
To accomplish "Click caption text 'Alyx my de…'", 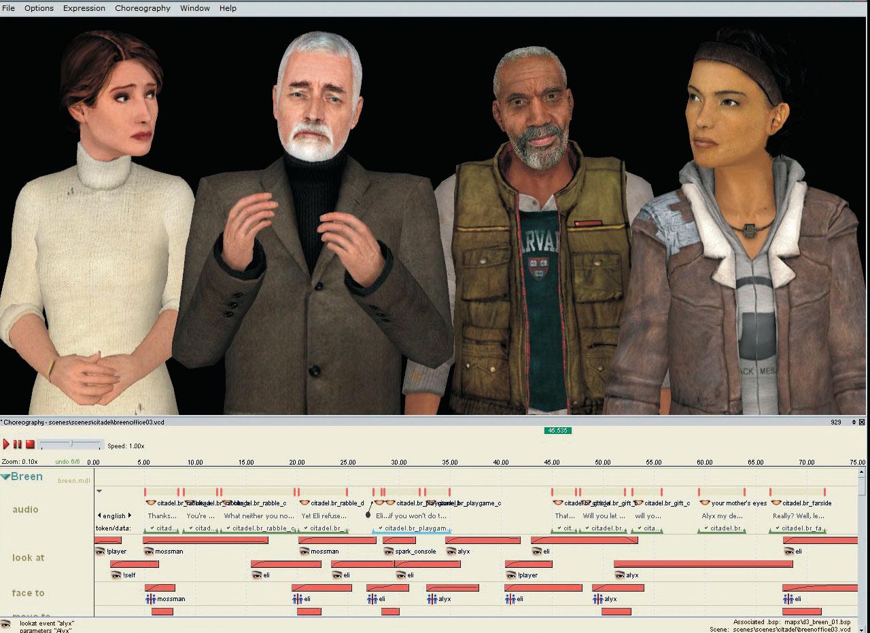I will click(x=722, y=516).
